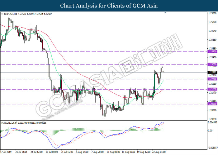Screen dimensions: 218x155
Task: Select the 1.22200 purple price level label
Action: [x=212, y=79]
